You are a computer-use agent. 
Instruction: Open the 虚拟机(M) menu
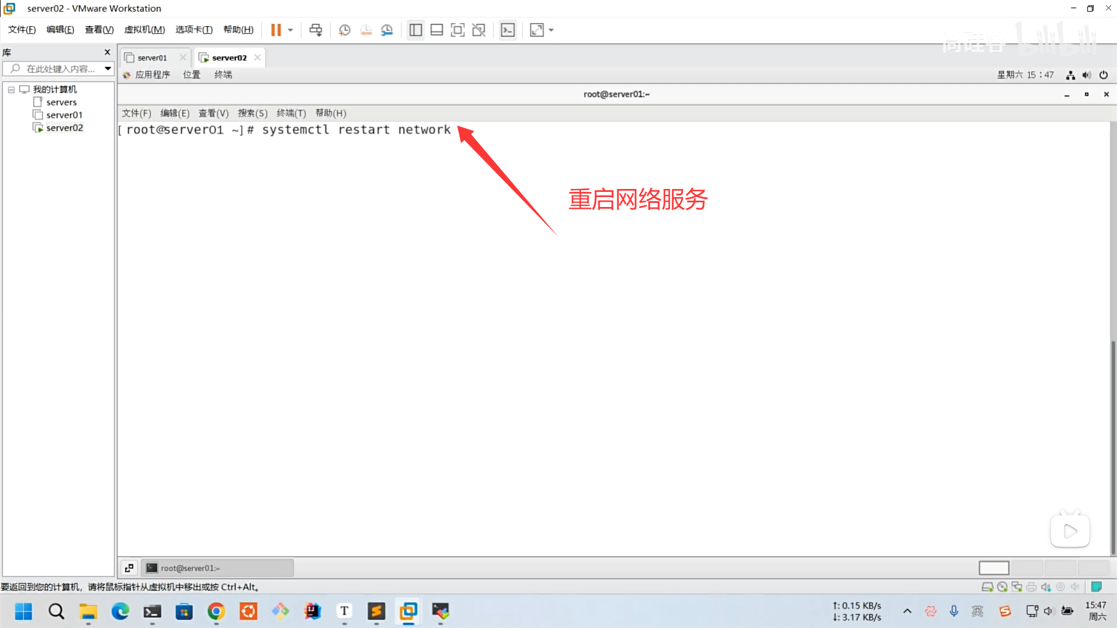click(x=144, y=30)
